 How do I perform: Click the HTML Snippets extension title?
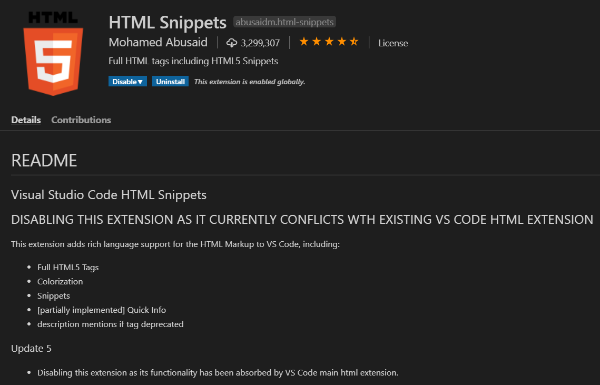[168, 23]
